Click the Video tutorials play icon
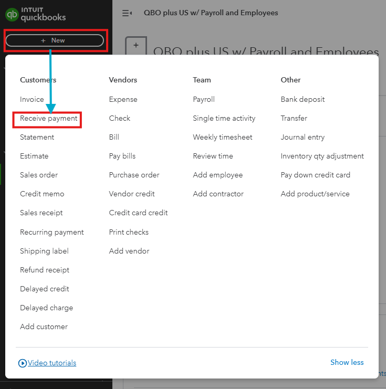This screenshot has width=386, height=389. point(23,363)
